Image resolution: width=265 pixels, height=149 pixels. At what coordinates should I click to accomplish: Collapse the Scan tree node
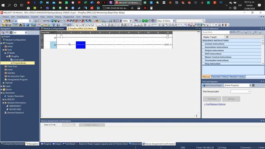pyautogui.click(x=3, y=50)
